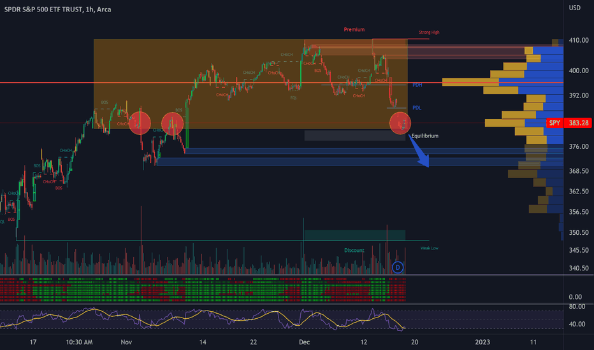This screenshot has height=350, width=594.
Task: Click the 17 date label on time axis
Action: click(33, 342)
